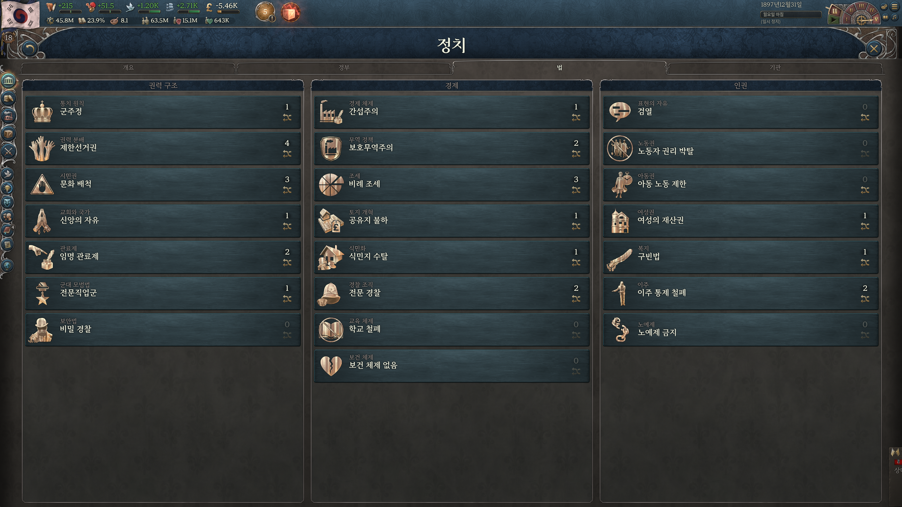Screen dimensions: 902x507
Task: Open politics panel icon in left sidebar
Action: (8, 81)
